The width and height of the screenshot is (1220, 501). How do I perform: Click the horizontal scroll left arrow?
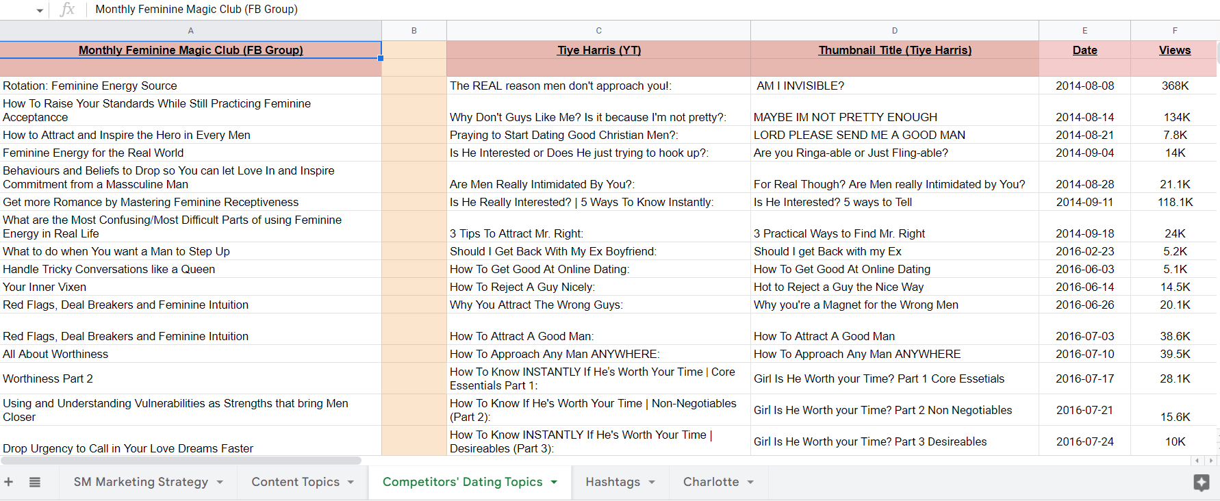pyautogui.click(x=1197, y=461)
